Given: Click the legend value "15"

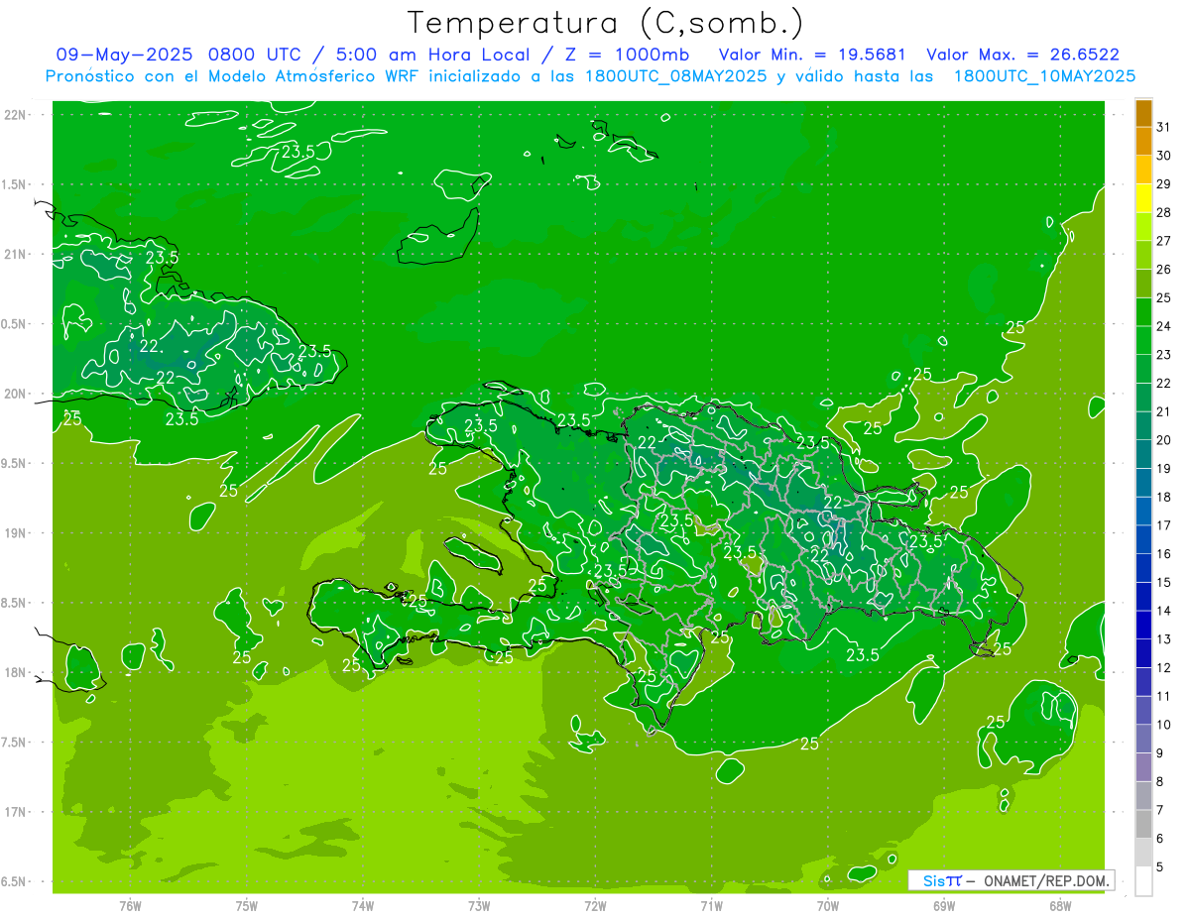Looking at the screenshot, I should click(1164, 582).
